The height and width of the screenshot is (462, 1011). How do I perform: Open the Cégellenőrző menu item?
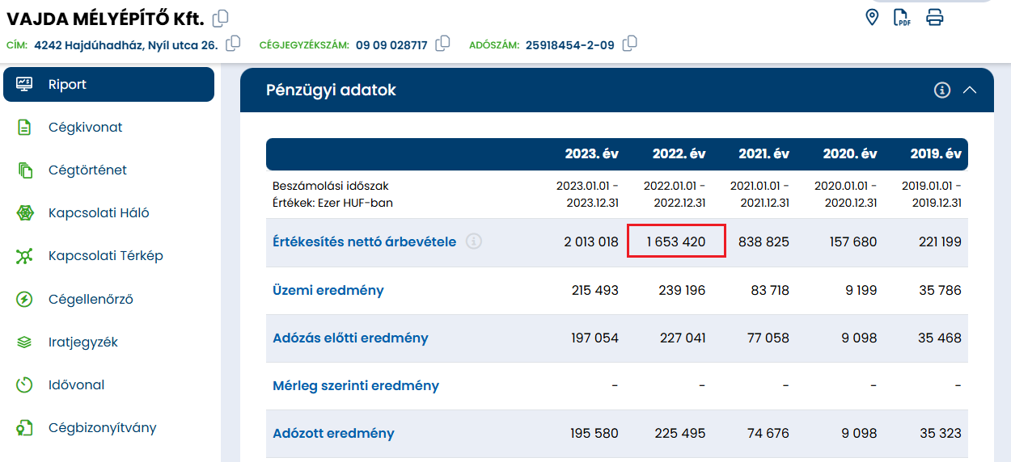pyautogui.click(x=91, y=299)
